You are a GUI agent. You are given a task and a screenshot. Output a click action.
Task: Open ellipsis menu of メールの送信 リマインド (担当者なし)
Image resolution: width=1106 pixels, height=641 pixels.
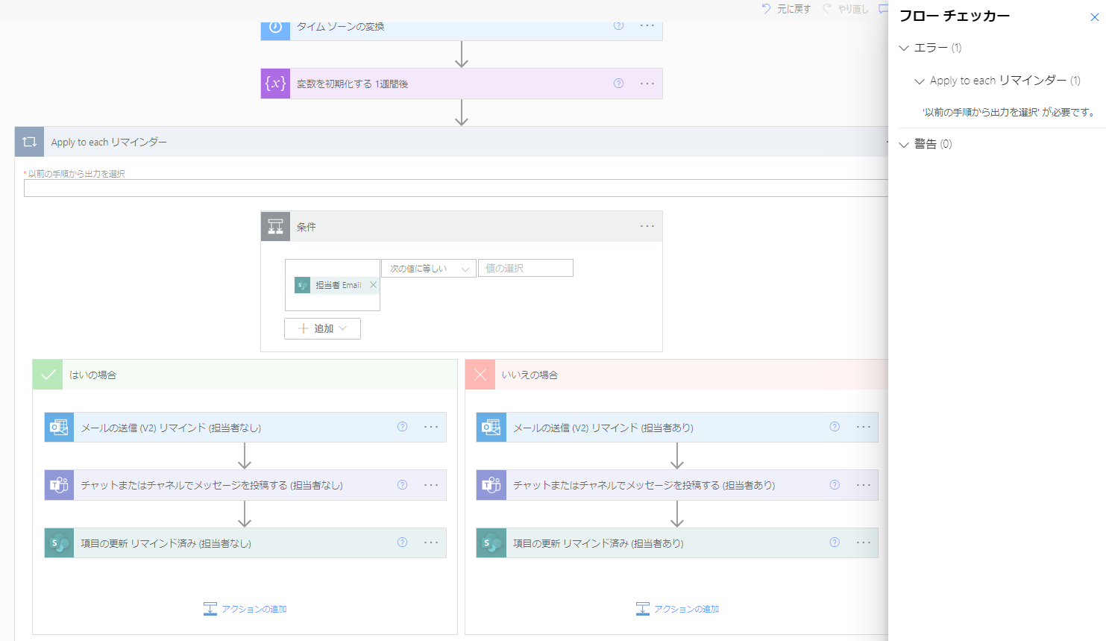431,427
